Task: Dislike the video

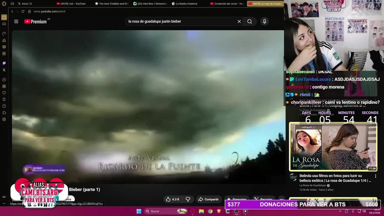Action: coord(188,199)
